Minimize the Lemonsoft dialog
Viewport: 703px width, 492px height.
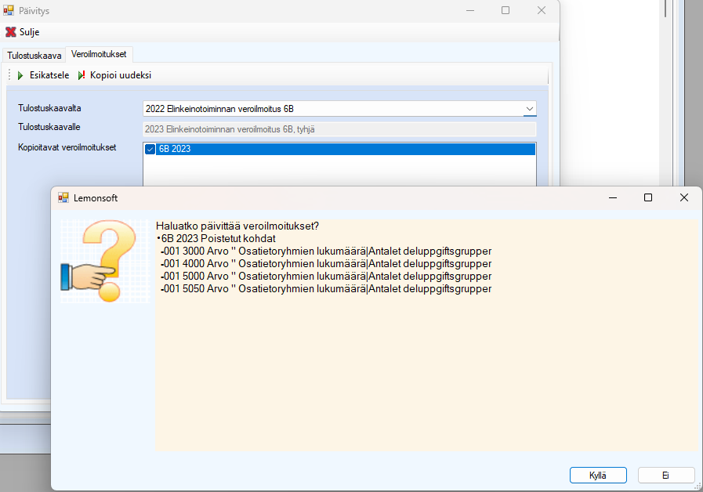click(x=613, y=197)
